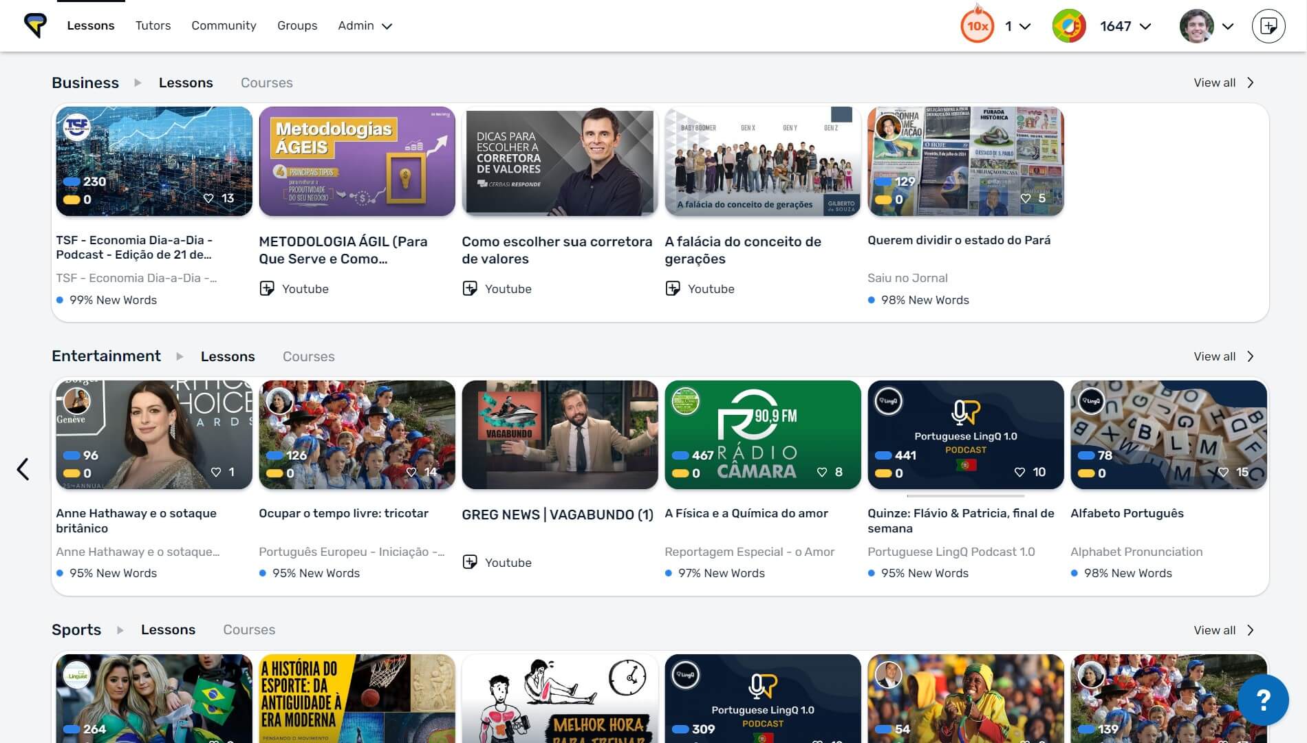Expand the streak count dropdown arrow
Viewport: 1307px width, 743px height.
(1025, 27)
